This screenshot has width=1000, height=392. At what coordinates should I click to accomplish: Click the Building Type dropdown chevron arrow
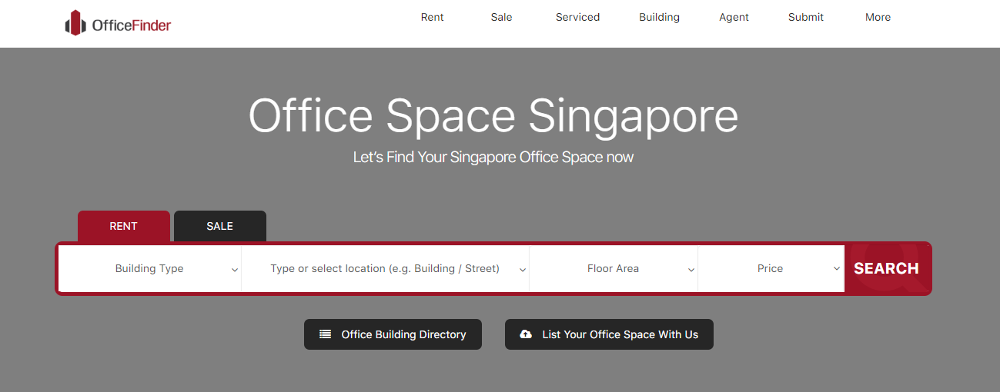(x=234, y=270)
